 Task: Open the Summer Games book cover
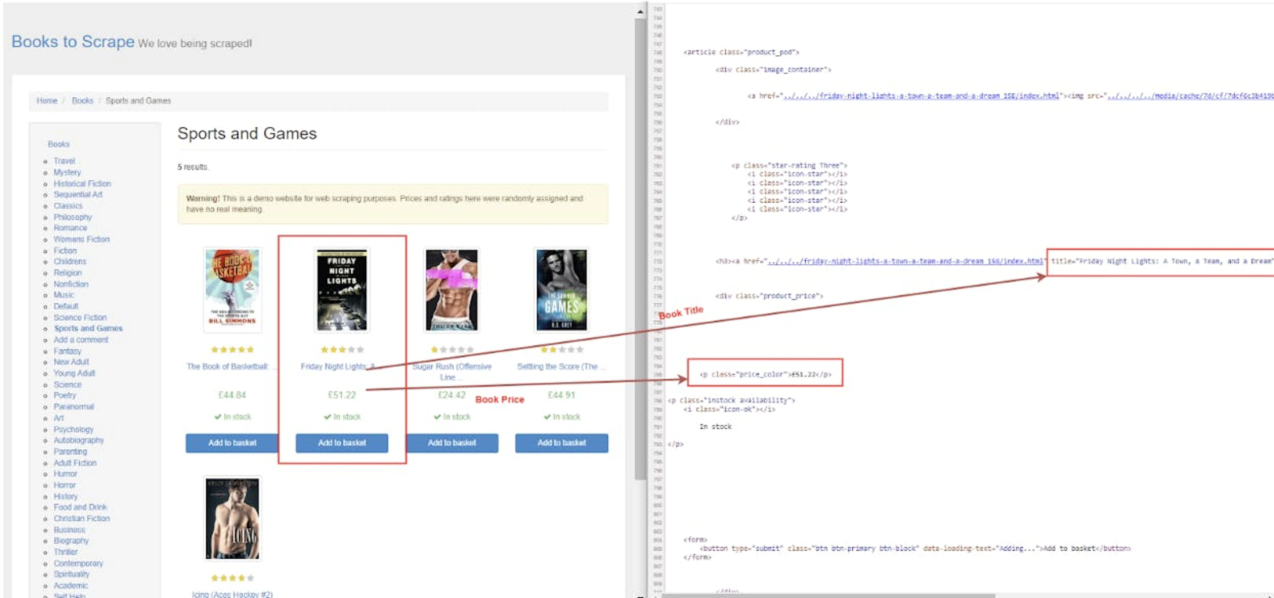click(x=561, y=290)
